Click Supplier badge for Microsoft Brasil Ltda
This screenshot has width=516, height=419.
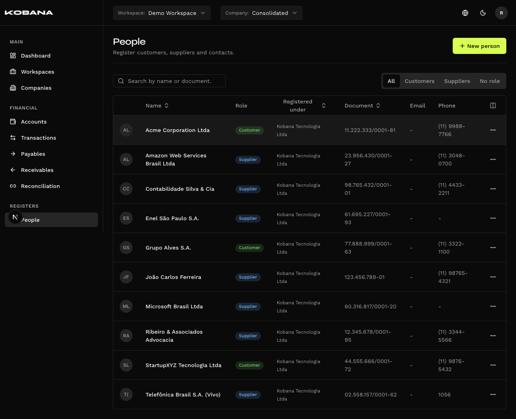248,306
